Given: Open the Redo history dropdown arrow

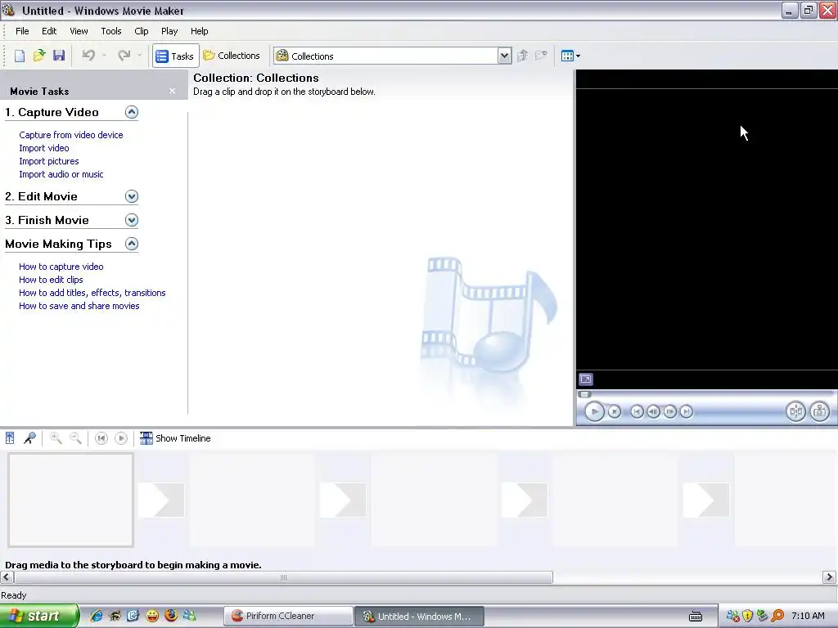Looking at the screenshot, I should [x=139, y=56].
